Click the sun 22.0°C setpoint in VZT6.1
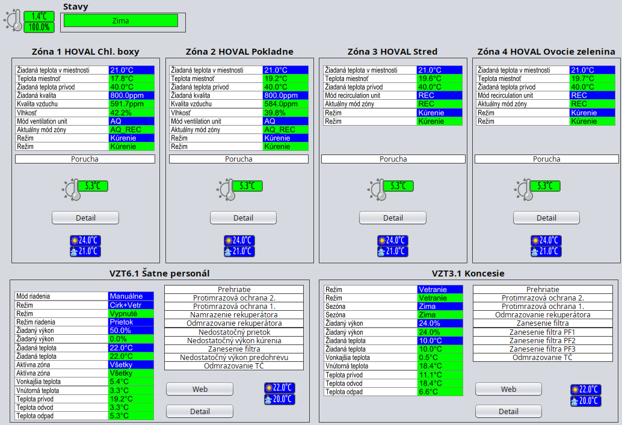622x425 pixels. (x=280, y=388)
